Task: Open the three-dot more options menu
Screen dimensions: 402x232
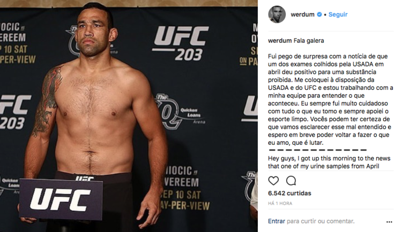Action: [389, 222]
